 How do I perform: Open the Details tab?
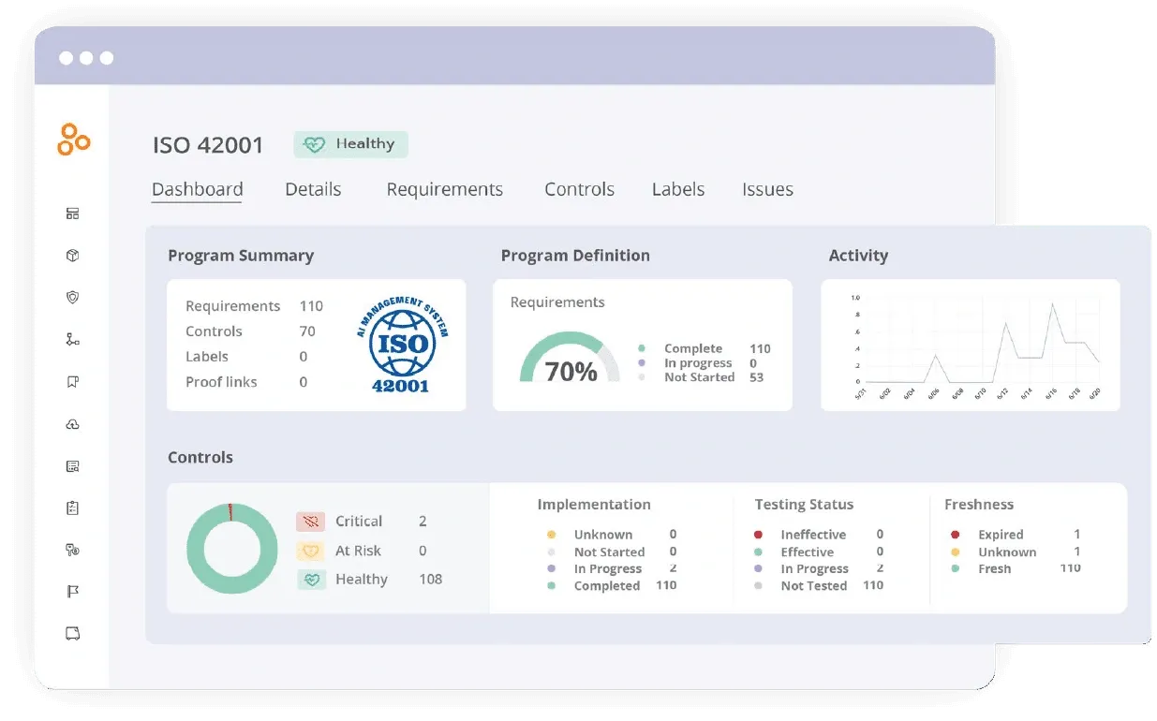[x=313, y=189]
